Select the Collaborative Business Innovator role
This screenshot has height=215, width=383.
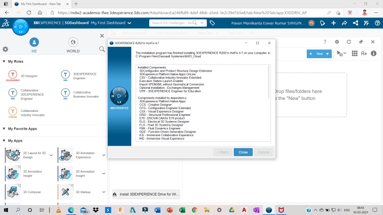click(80, 94)
